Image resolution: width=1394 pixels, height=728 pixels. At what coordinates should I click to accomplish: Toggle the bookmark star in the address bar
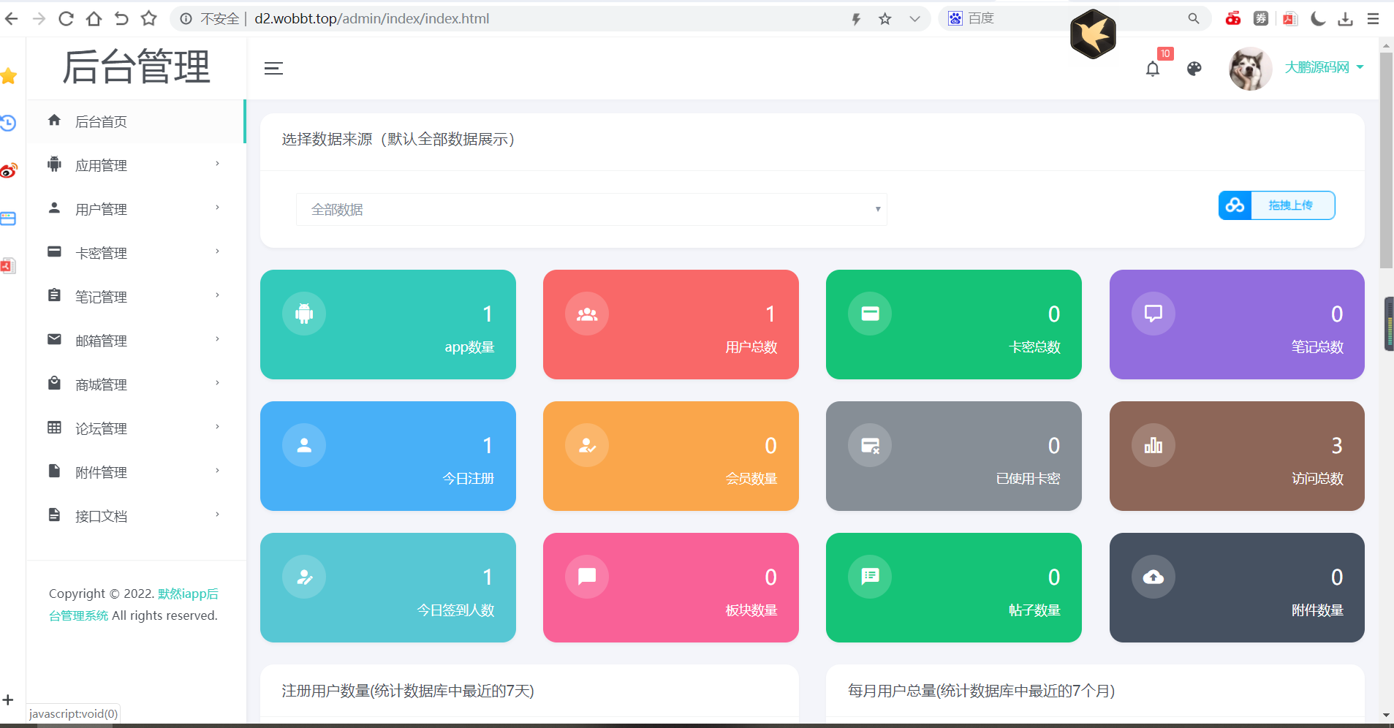pos(884,18)
